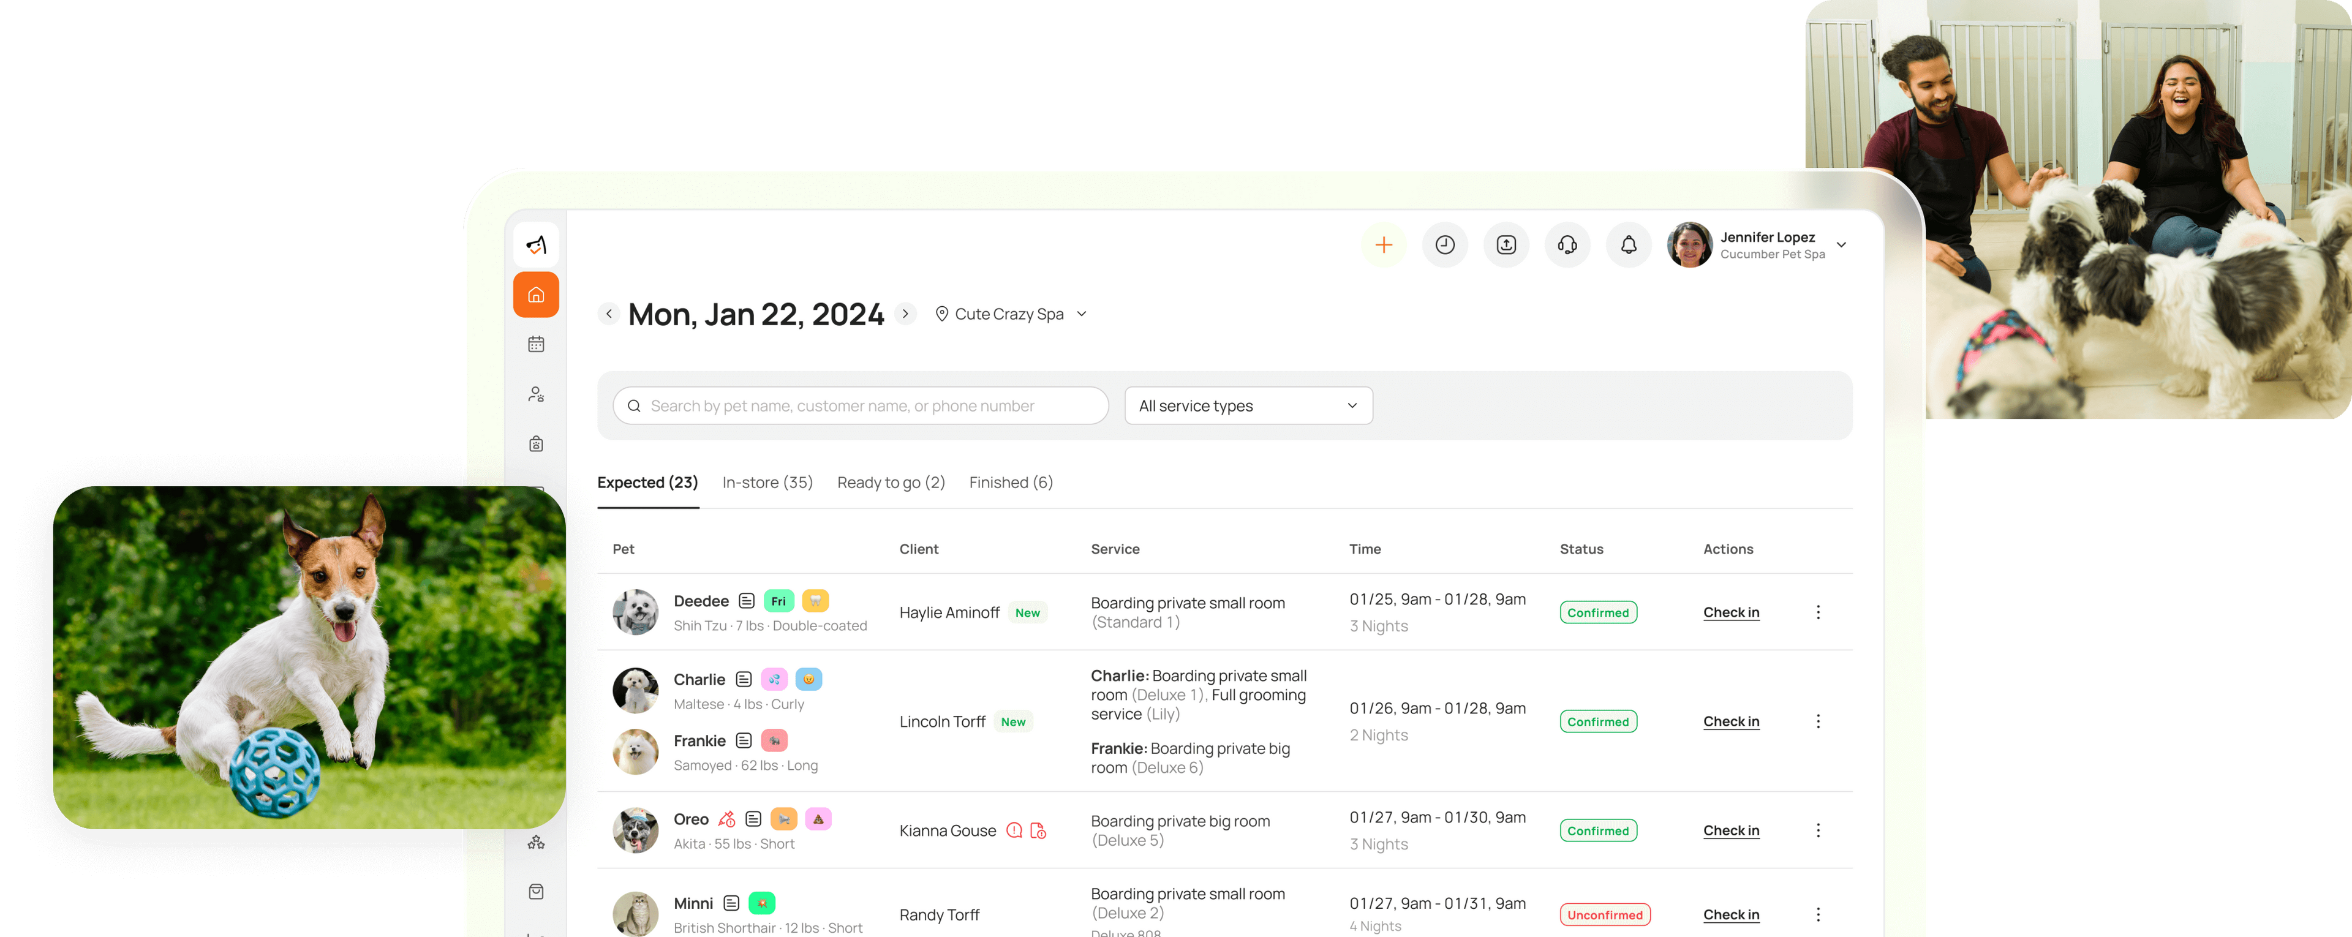
Task: Check in Lincoln Torff's appointment
Action: [x=1730, y=721]
